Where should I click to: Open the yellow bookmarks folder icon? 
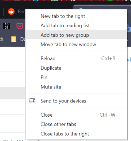tap(14, 39)
